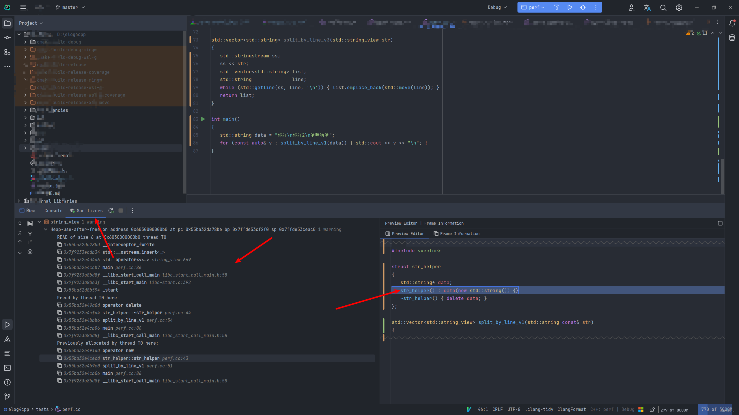Image resolution: width=739 pixels, height=415 pixels.
Task: Open IDE settings gear in toolbar
Action: click(679, 8)
